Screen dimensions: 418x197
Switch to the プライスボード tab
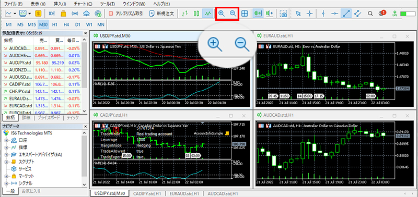click(x=48, y=117)
